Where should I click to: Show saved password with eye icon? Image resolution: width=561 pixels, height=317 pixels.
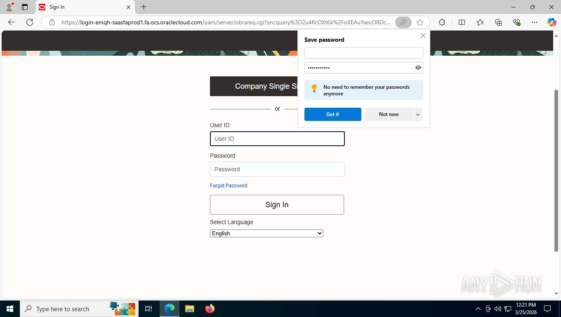(418, 68)
